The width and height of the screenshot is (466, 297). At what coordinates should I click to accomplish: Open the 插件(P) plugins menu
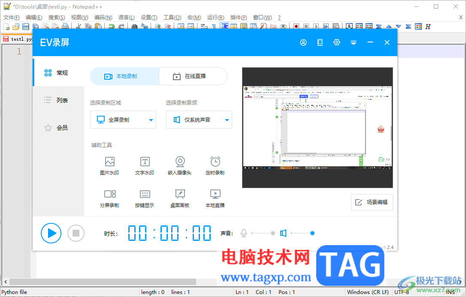(239, 18)
